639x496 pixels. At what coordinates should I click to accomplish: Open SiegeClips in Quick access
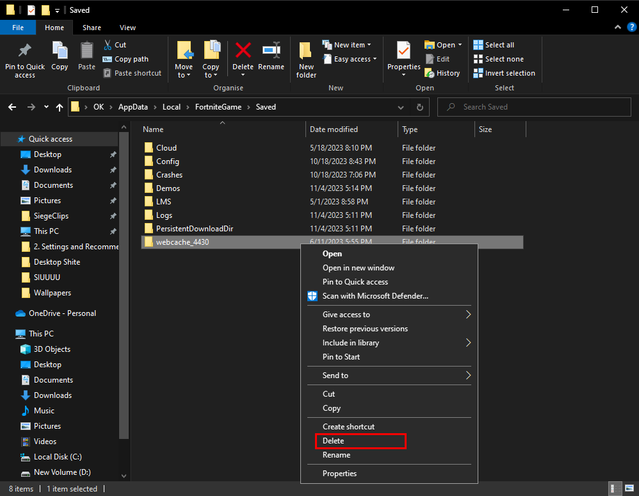click(x=51, y=216)
